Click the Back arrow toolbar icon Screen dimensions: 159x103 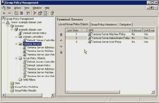click(x=4, y=13)
